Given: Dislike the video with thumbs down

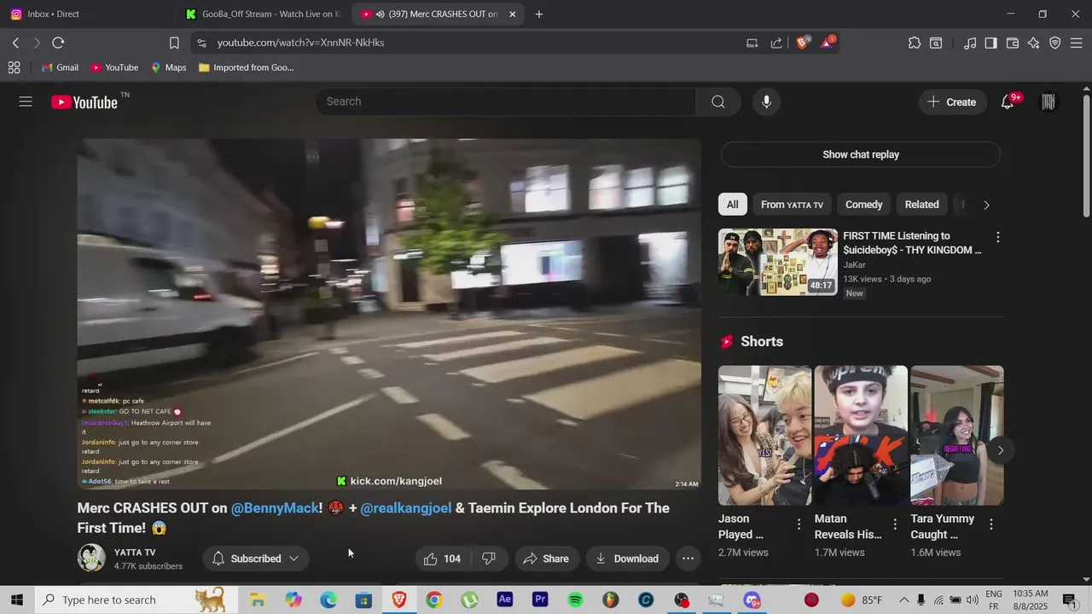Looking at the screenshot, I should pyautogui.click(x=489, y=559).
